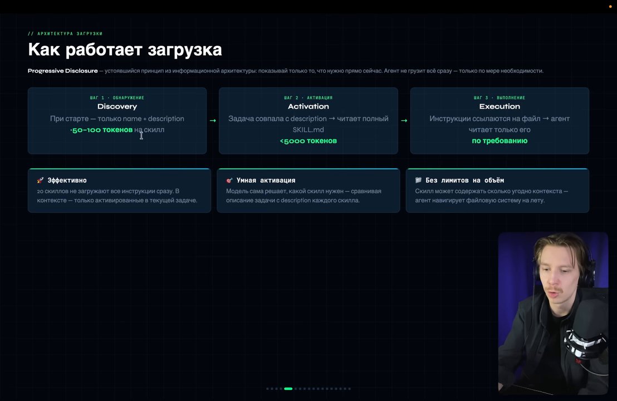This screenshot has height=401, width=617.
Task: Click the green 50–100 токенов value
Action: pyautogui.click(x=101, y=130)
